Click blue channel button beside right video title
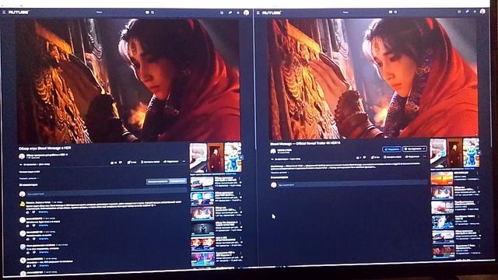This screenshot has height=280, width=498. [391, 149]
